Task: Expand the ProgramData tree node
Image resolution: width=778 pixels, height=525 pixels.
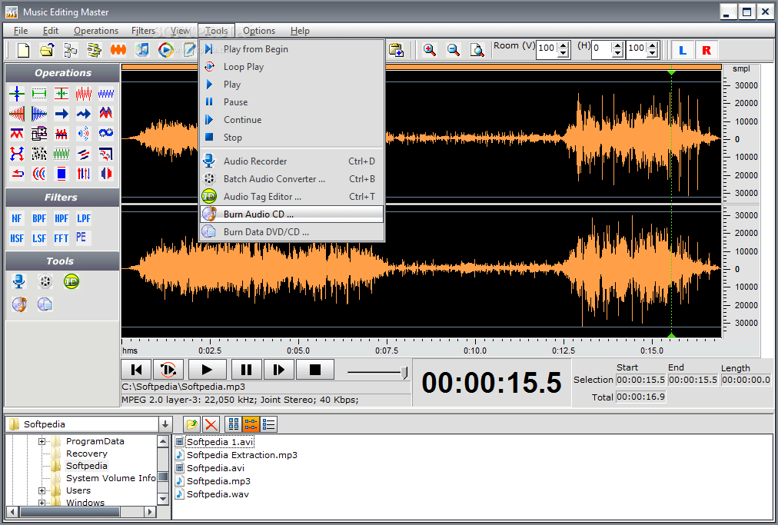Action: tap(42, 441)
